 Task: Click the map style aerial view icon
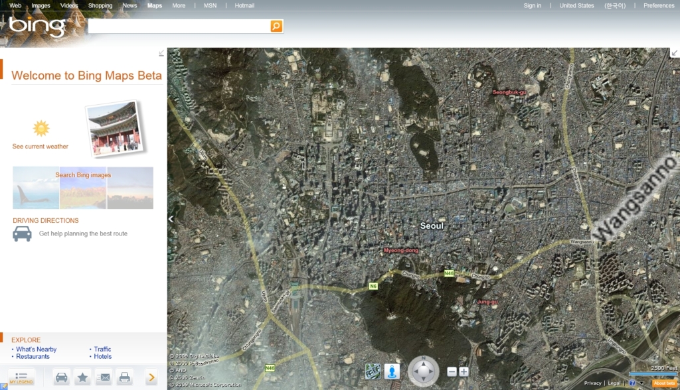pos(373,371)
